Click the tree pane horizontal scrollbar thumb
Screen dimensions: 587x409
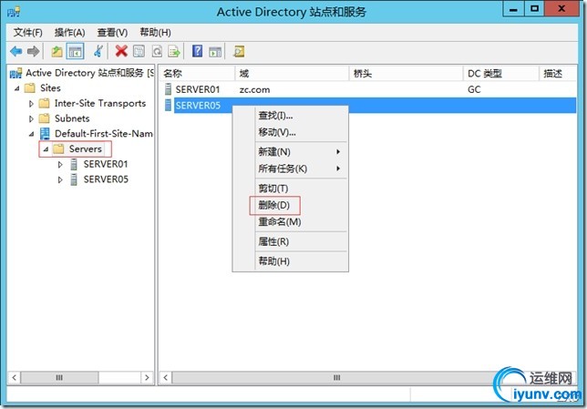pos(59,377)
